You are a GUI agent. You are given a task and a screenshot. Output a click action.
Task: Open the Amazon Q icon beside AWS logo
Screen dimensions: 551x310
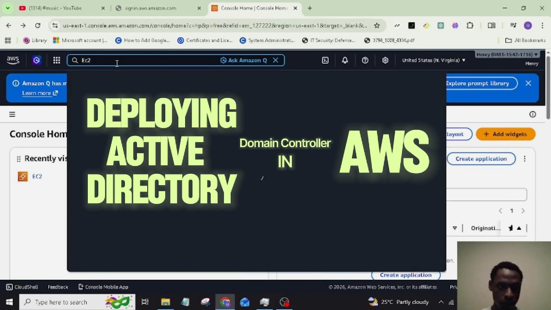(36, 60)
